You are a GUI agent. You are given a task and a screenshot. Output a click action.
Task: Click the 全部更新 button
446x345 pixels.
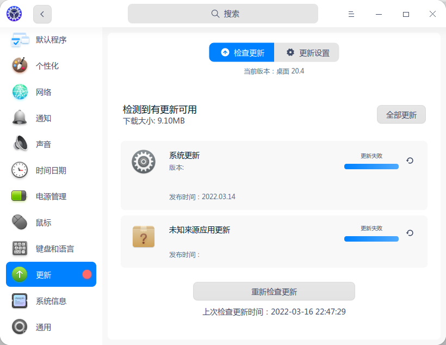pos(401,114)
